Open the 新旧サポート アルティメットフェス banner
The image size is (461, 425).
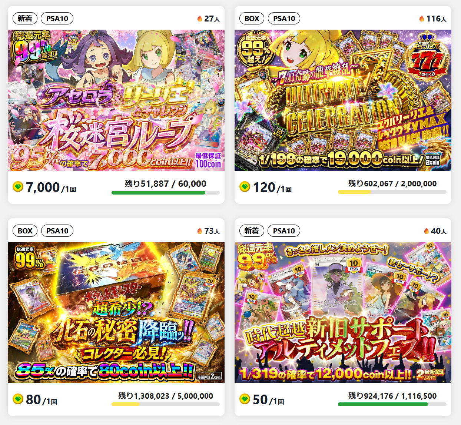343,312
